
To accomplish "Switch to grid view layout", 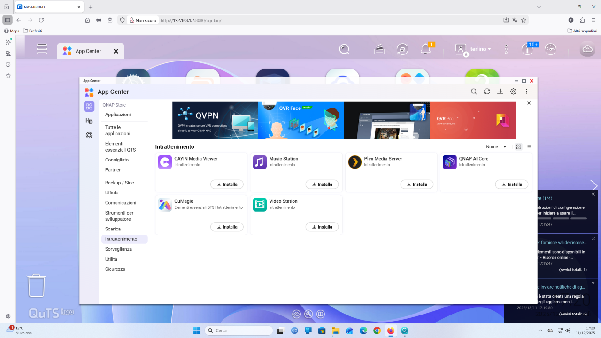I will pos(518,147).
